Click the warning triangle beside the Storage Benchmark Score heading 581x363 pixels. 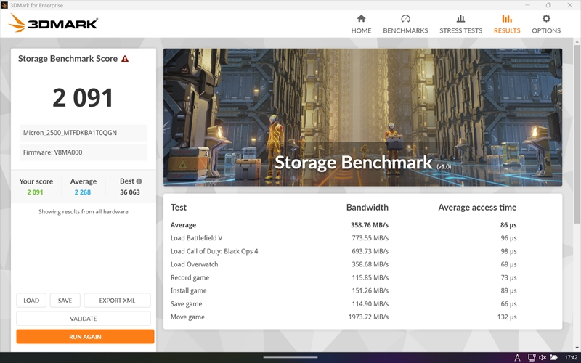coord(125,59)
